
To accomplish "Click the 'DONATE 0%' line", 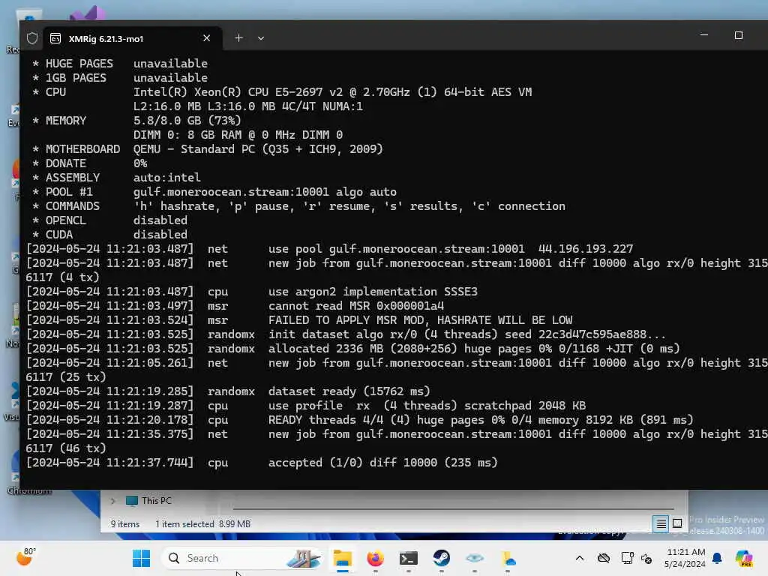I will (x=90, y=163).
